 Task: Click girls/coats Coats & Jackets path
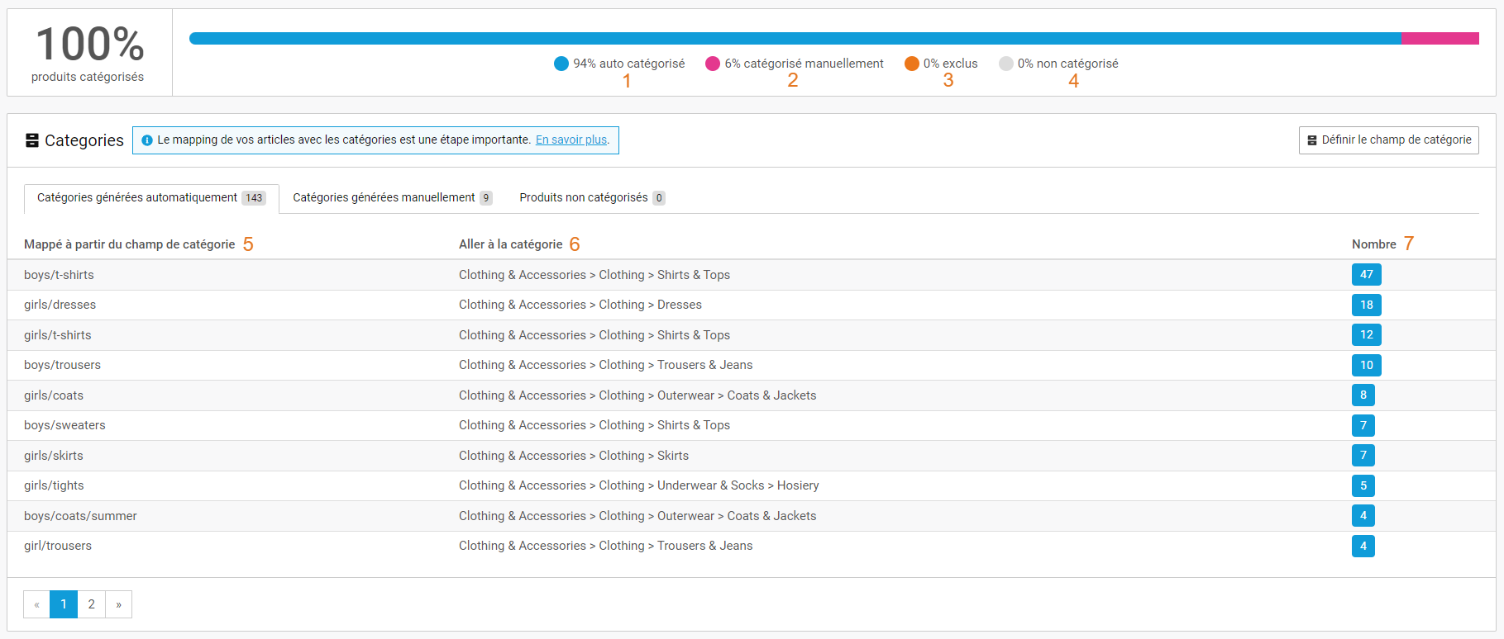pos(637,395)
